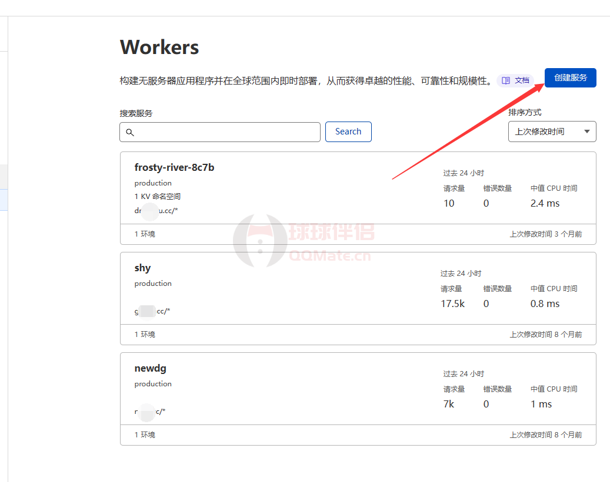Click the request count 7k for newdg
The image size is (610, 482).
point(449,404)
